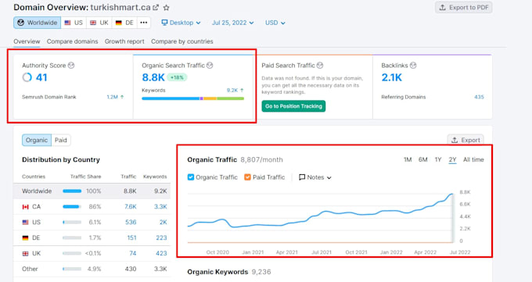Open the USD currency dropdown
This screenshot has height=282, width=532.
(275, 23)
